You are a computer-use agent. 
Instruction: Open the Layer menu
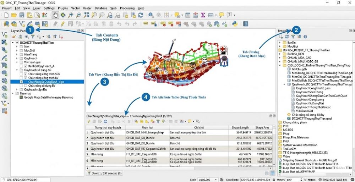37,8
